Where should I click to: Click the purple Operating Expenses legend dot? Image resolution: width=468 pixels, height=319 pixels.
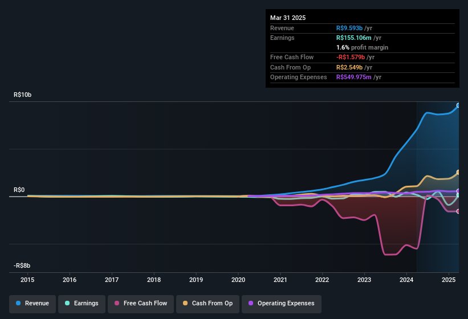point(251,303)
